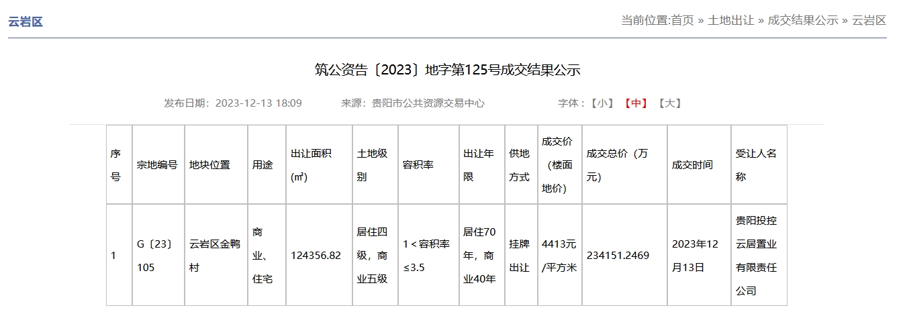
Task: Click the 首页 breadcrumb link
Action: 682,20
